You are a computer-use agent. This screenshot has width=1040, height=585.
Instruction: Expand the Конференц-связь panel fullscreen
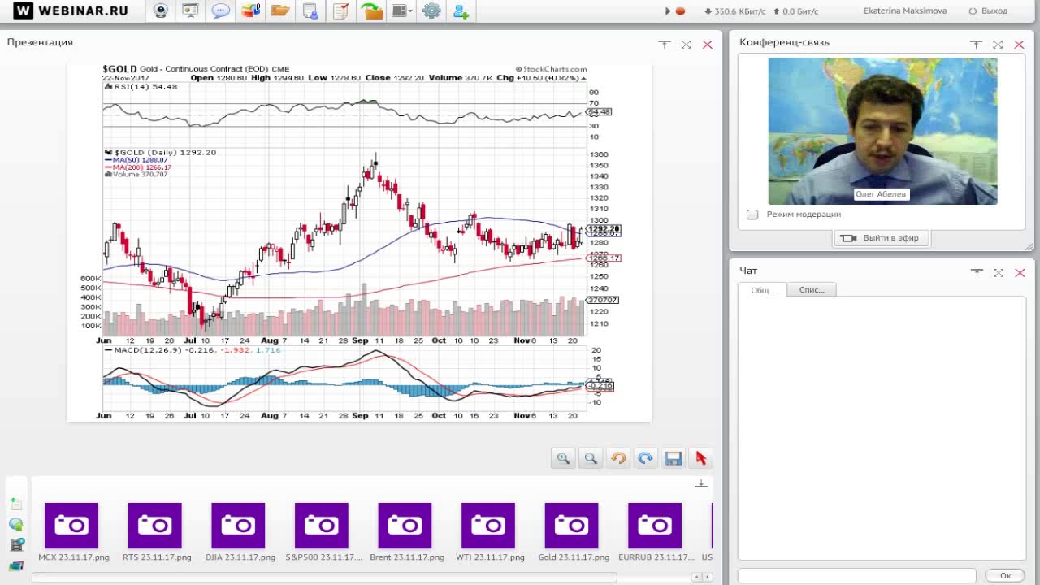(x=998, y=45)
